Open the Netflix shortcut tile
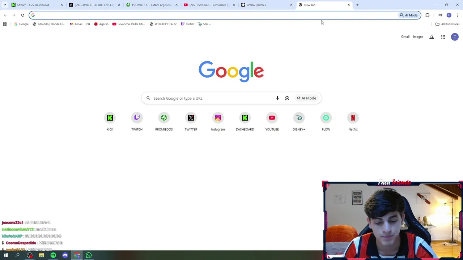 353,122
